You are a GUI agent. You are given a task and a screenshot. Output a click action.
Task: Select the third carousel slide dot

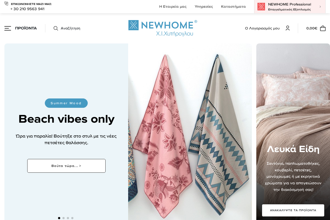pyautogui.click(x=68, y=218)
